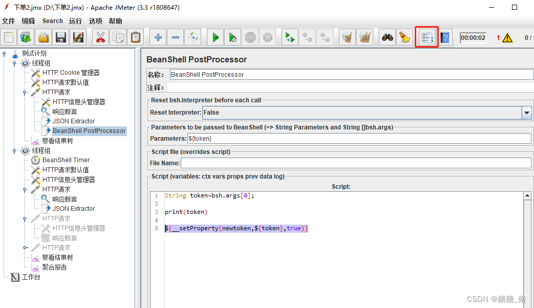Paste element using clipboard icon
The image size is (534, 308).
pyautogui.click(x=136, y=37)
